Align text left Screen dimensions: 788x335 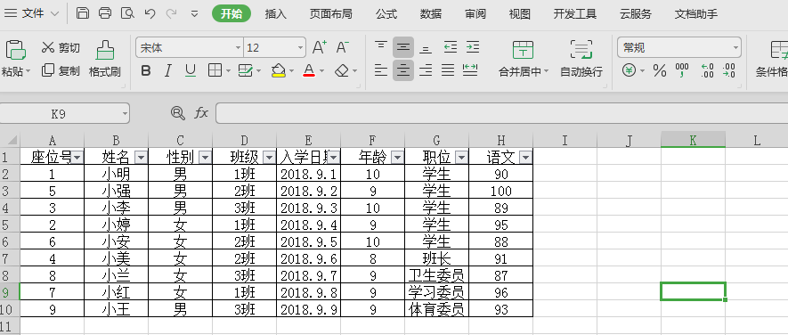point(381,70)
